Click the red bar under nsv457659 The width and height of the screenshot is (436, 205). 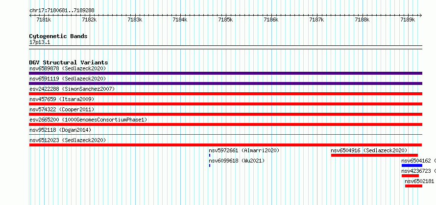[225, 104]
